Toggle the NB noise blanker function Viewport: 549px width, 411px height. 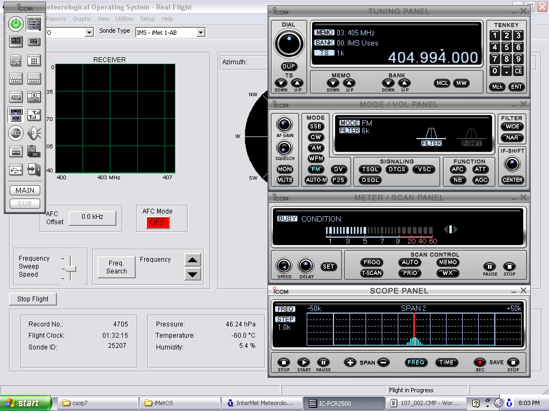point(458,180)
